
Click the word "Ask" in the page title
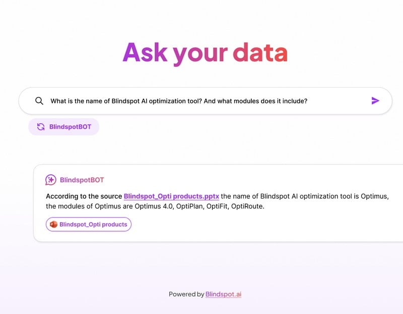tap(145, 53)
